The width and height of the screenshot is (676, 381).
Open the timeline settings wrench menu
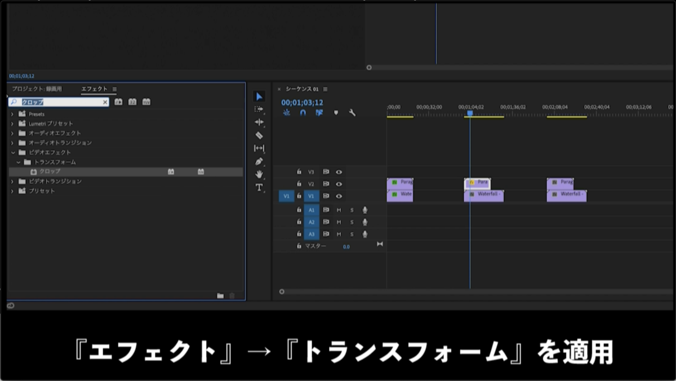click(353, 113)
